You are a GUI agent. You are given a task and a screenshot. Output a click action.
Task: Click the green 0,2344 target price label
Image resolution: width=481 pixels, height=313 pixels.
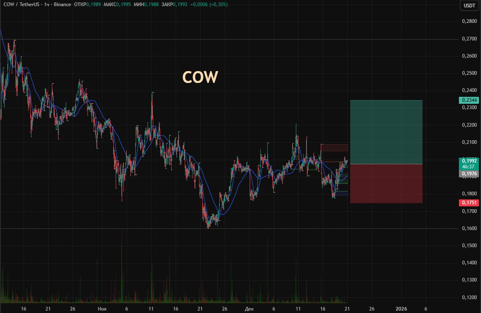pyautogui.click(x=469, y=100)
